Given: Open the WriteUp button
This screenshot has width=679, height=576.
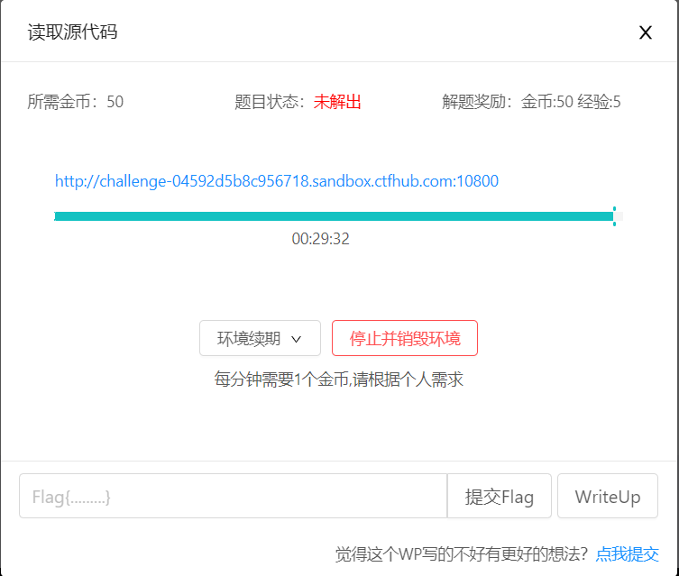Looking at the screenshot, I should 607,497.
